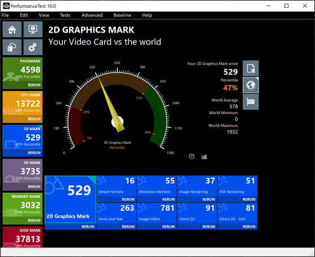Image resolution: width=315 pixels, height=257 pixels.
Task: Select the PassMark 4598 score tile
Action: click(x=22, y=70)
